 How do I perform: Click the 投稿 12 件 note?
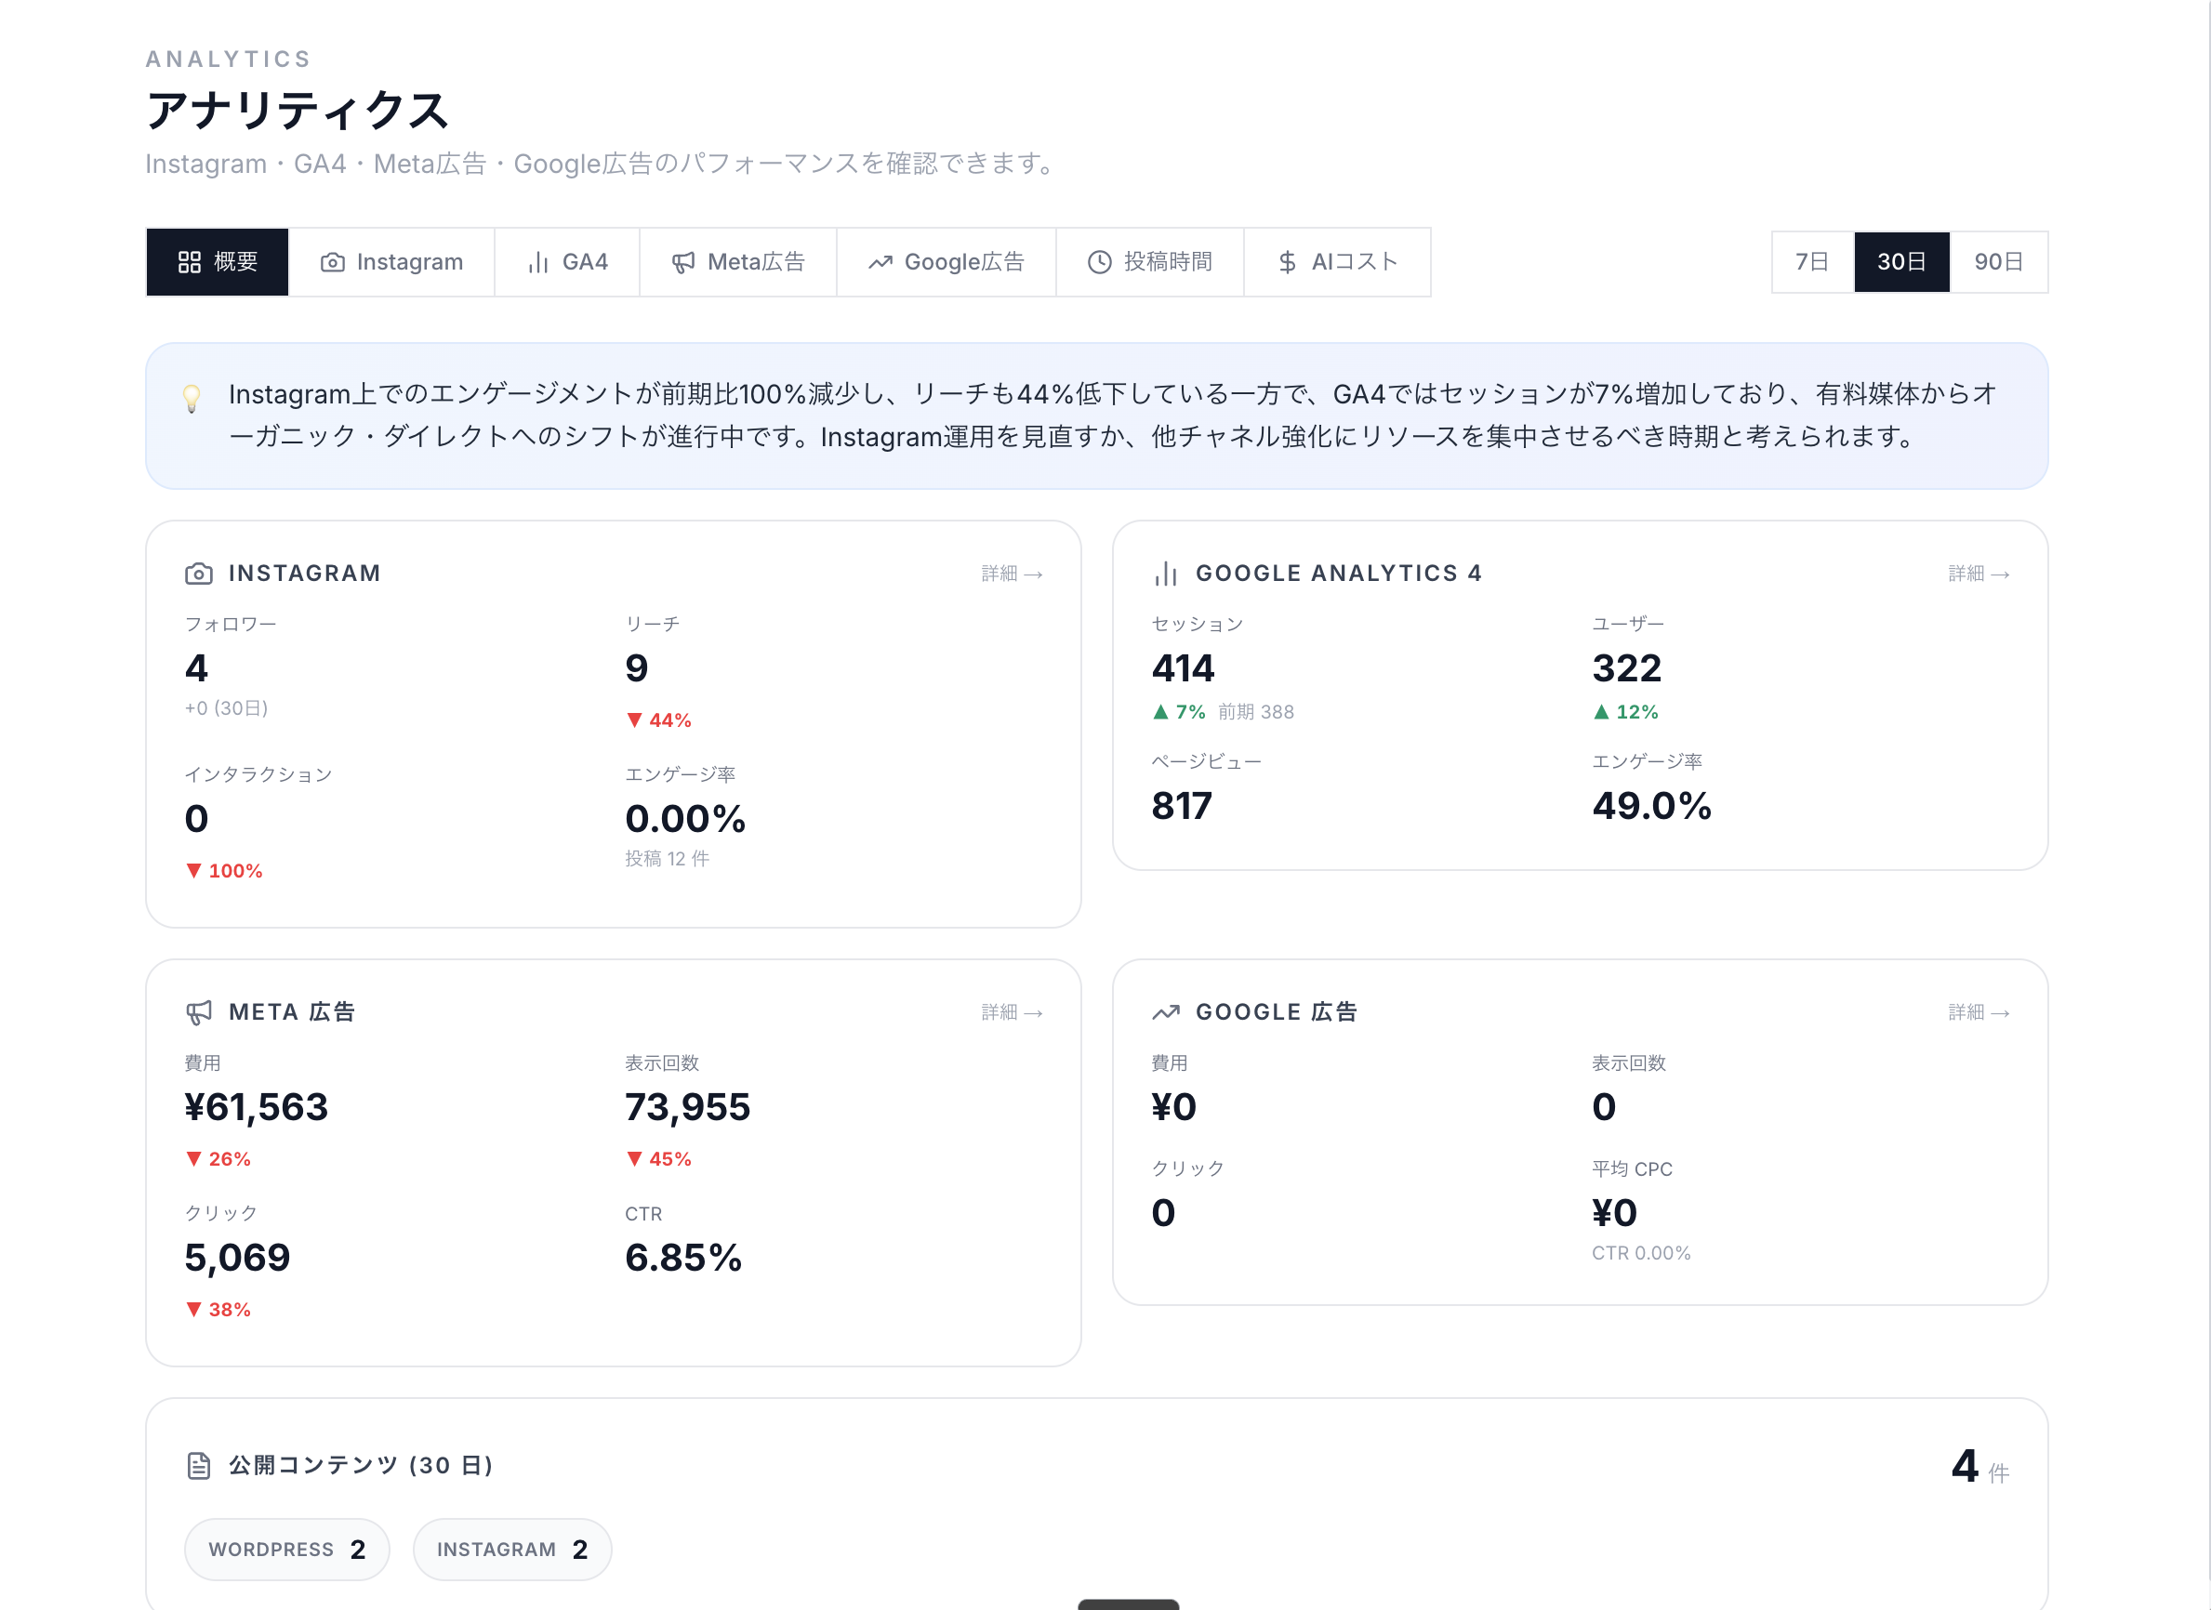[x=667, y=859]
